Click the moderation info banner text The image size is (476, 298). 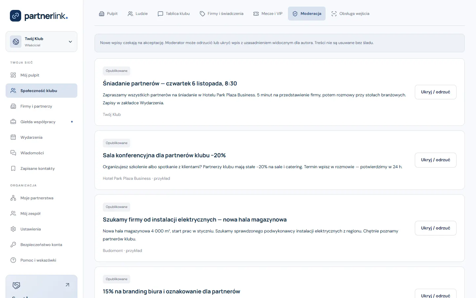coord(237,43)
